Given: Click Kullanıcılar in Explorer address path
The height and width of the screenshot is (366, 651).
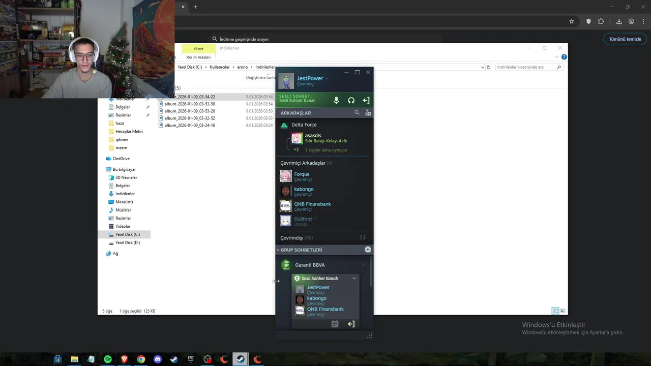Looking at the screenshot, I should pos(220,67).
